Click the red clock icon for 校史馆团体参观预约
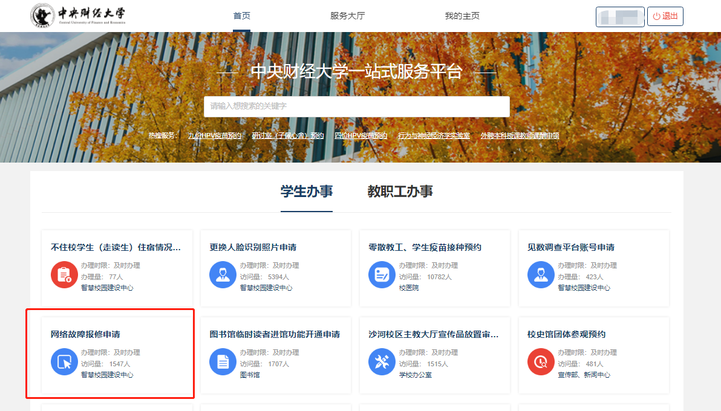The image size is (721, 411). (x=541, y=363)
